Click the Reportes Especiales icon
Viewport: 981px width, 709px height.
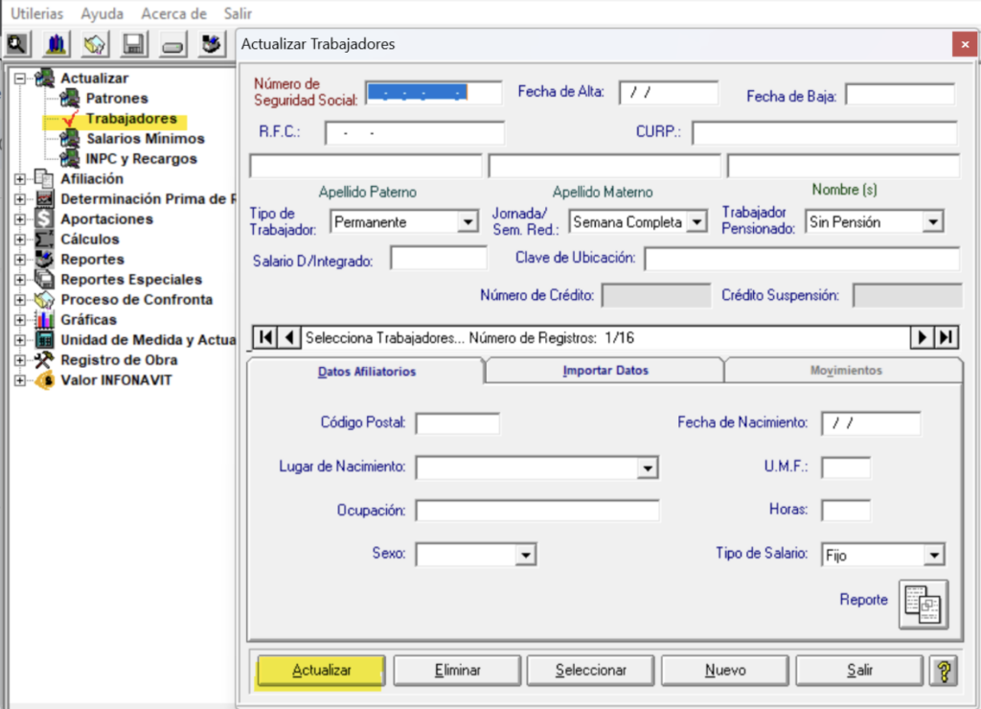(x=44, y=279)
